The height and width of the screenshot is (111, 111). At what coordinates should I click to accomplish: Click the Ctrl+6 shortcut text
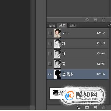click(101, 74)
